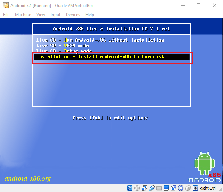Click the keyboard capture arrow icon
The image size is (223, 192).
point(195,188)
